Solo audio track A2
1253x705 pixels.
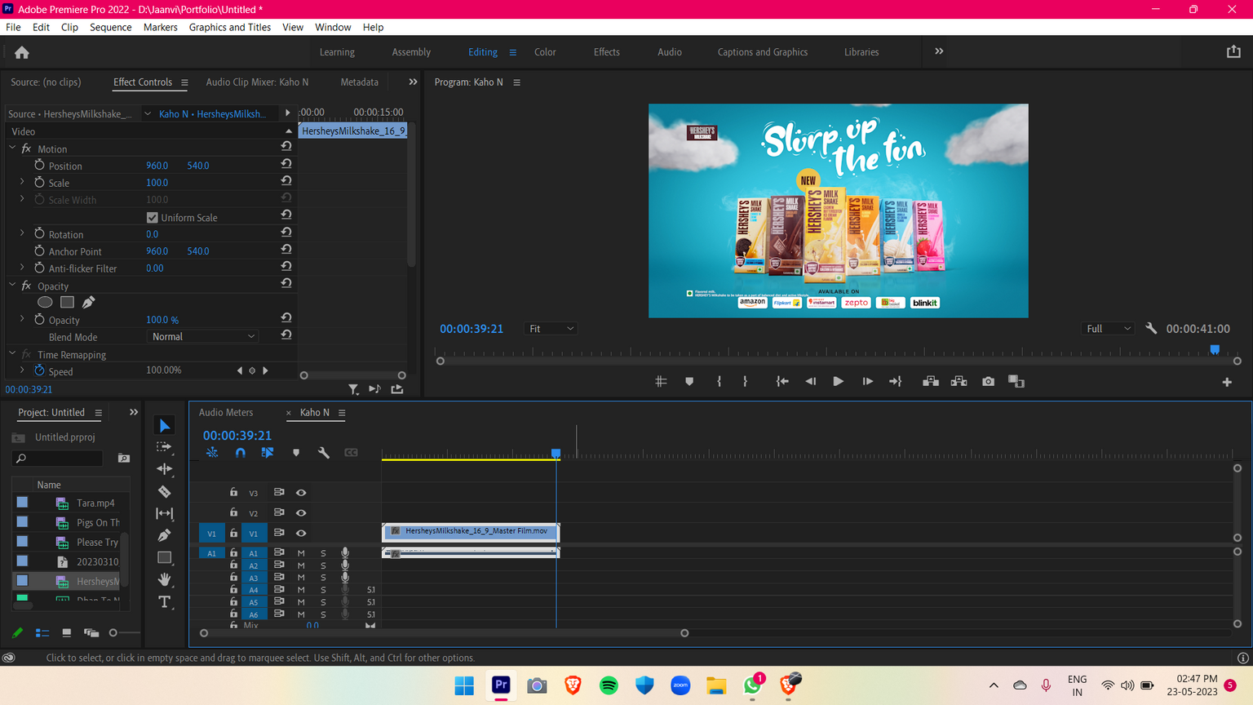pos(323,565)
